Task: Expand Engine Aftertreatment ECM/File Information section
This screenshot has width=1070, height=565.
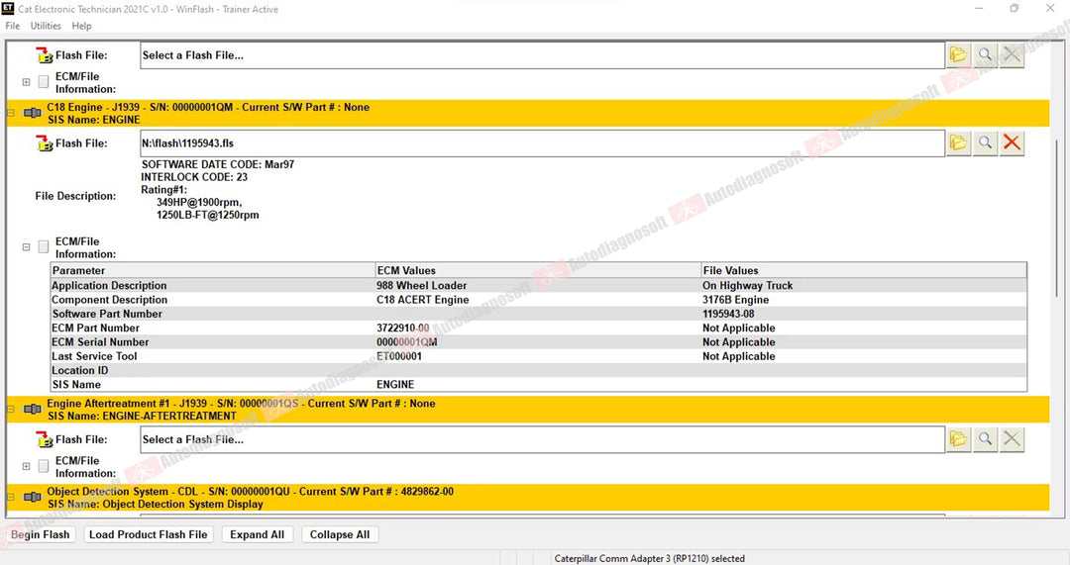Action: (x=26, y=466)
